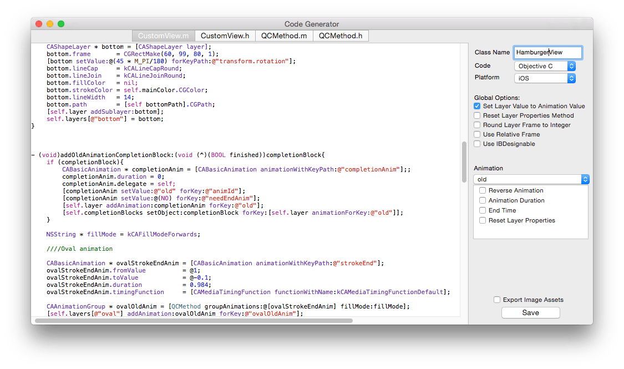Viewport: 624px width, 369px height.
Task: Open the QCMethod.m tab
Action: click(285, 36)
